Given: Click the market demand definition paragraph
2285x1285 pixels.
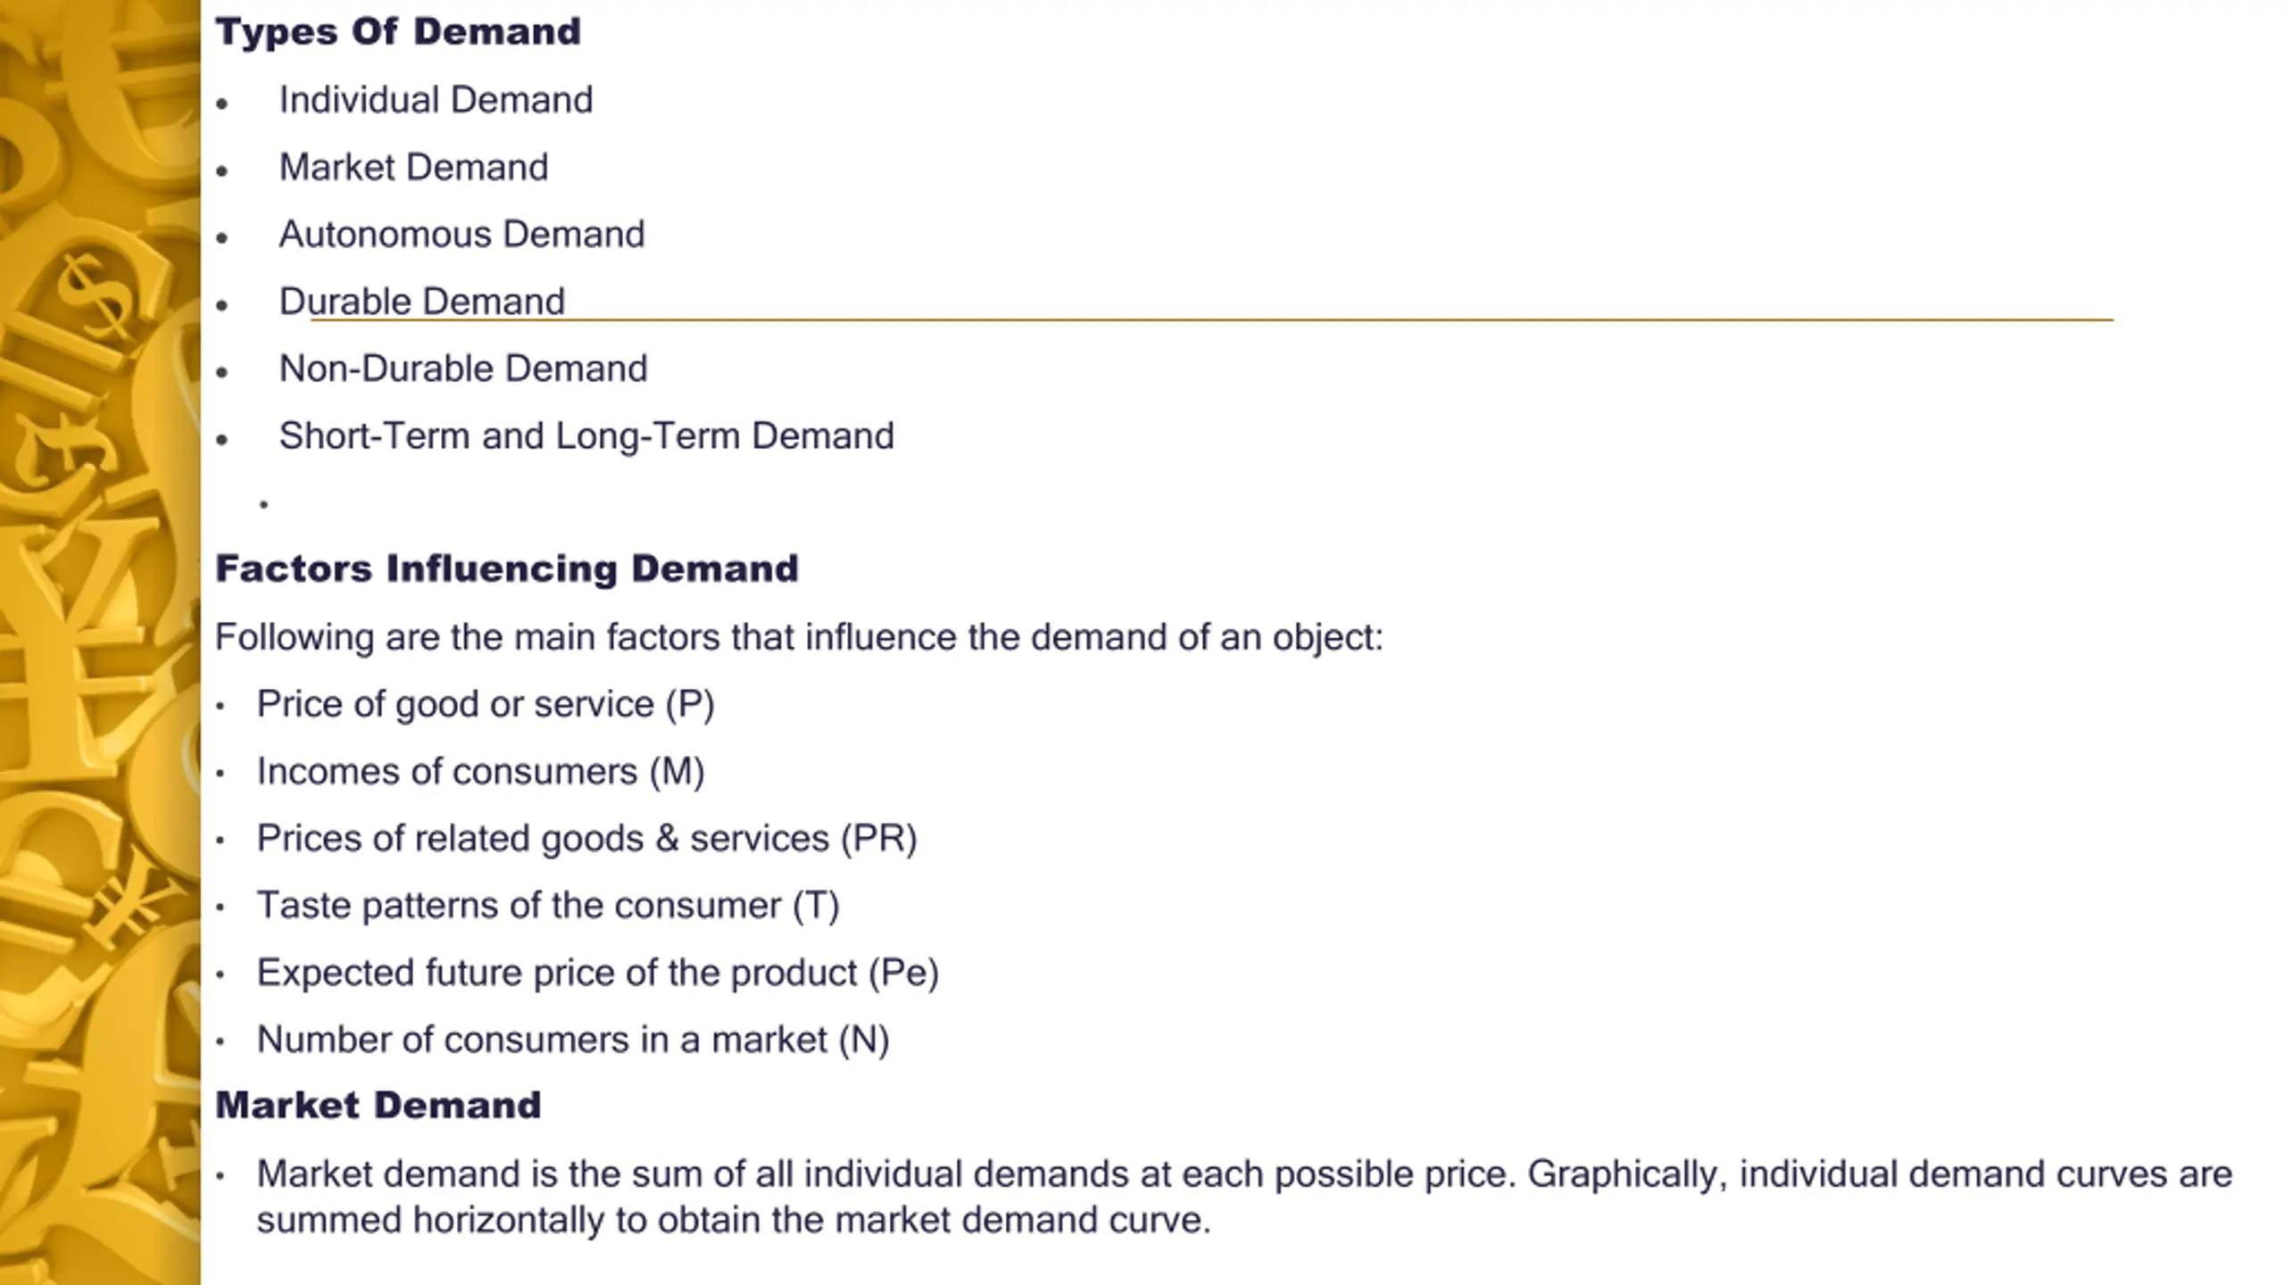Looking at the screenshot, I should tap(1244, 1197).
